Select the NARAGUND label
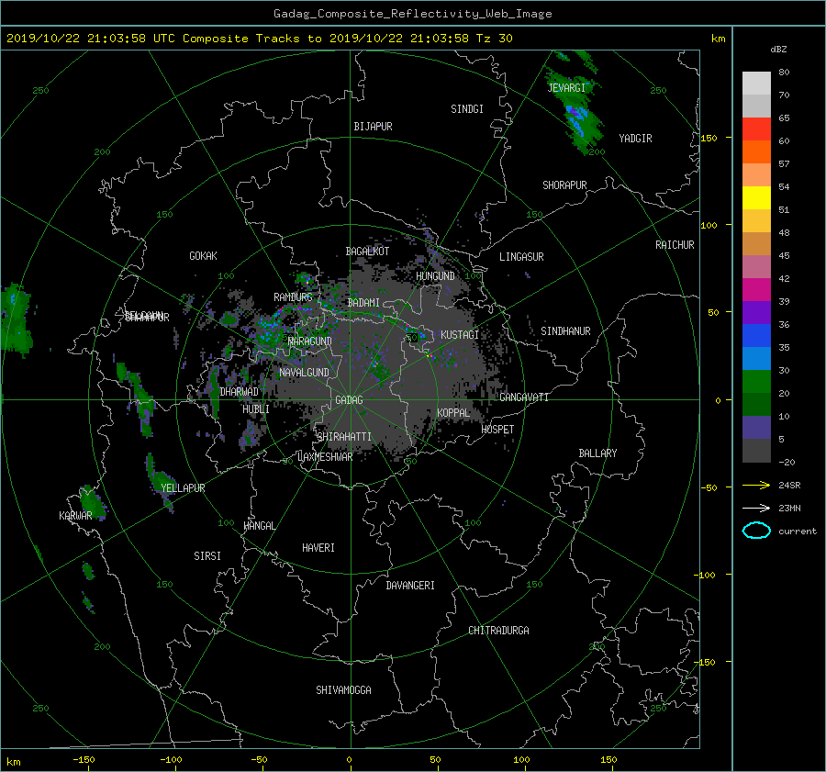 click(310, 341)
